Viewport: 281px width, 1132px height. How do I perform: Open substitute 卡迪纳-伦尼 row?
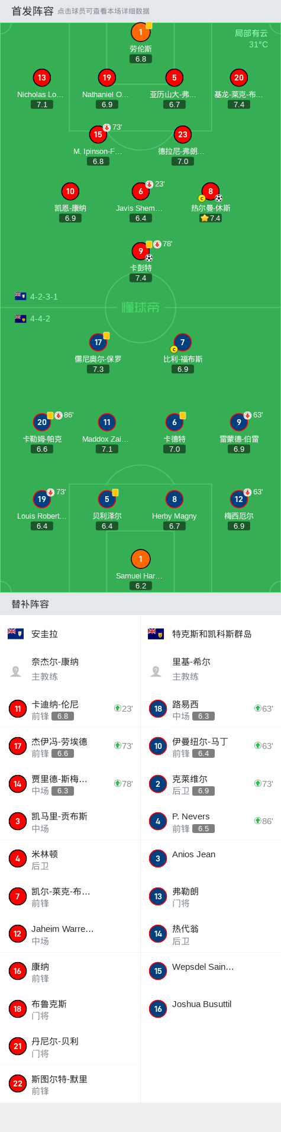70,709
